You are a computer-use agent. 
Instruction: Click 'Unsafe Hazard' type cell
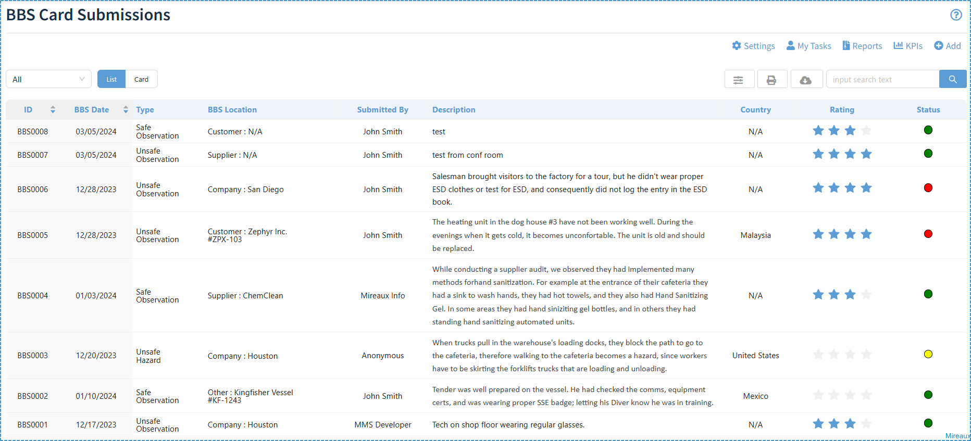148,356
